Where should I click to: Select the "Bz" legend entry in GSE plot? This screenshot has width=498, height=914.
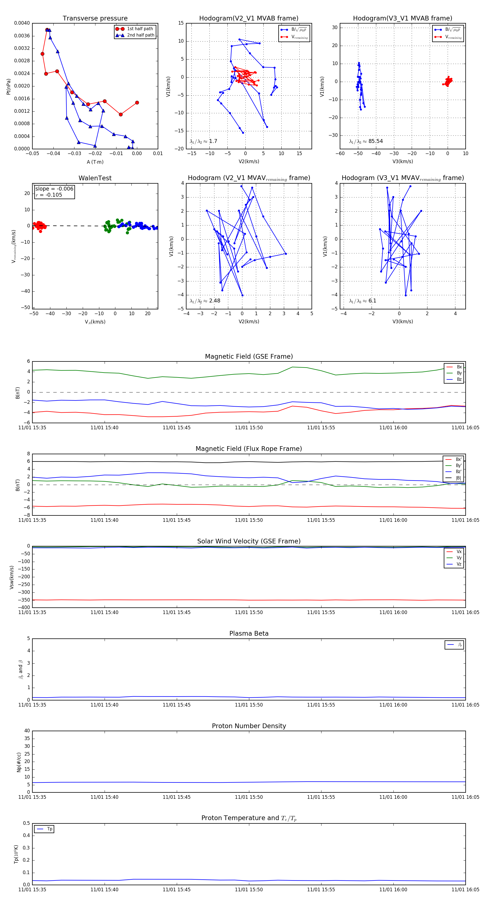point(454,379)
